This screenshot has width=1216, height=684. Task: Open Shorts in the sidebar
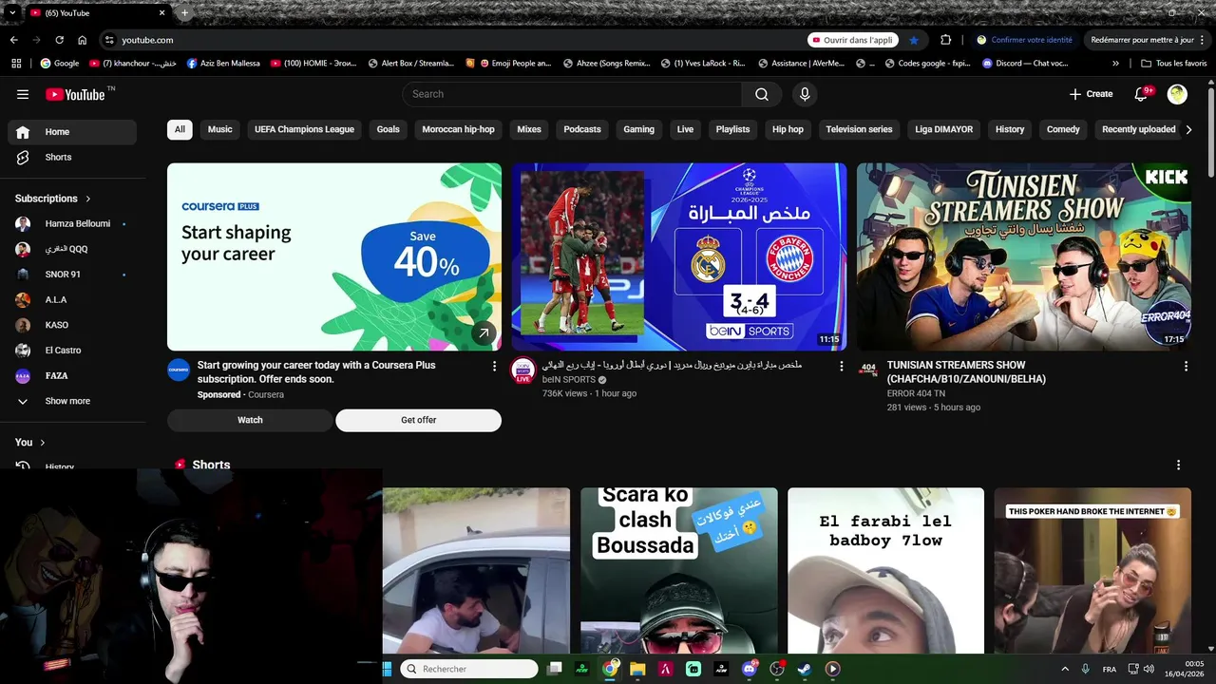[72, 157]
